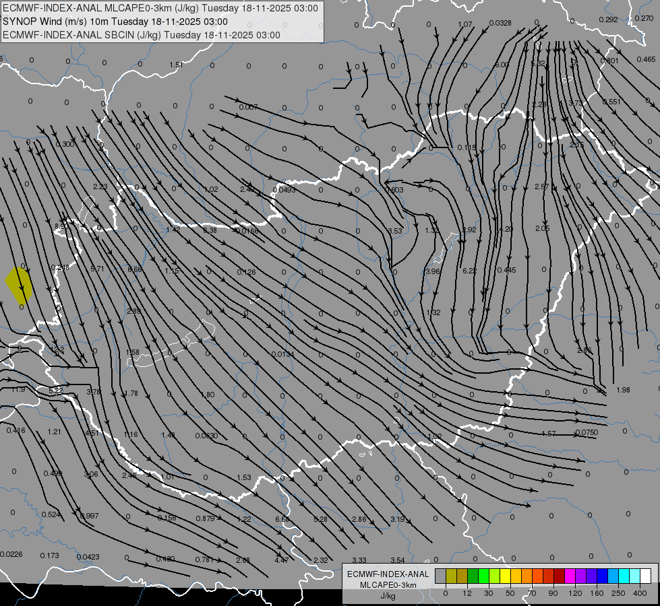Select the map value 0.0134
Screen dimensions: 660x606
[x=283, y=354]
